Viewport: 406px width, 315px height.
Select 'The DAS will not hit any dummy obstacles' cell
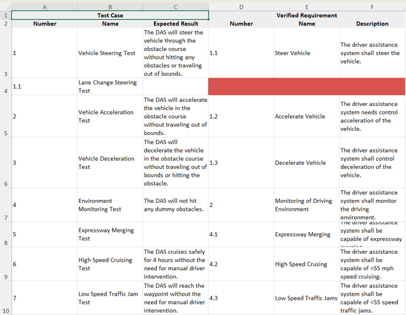pyautogui.click(x=176, y=205)
